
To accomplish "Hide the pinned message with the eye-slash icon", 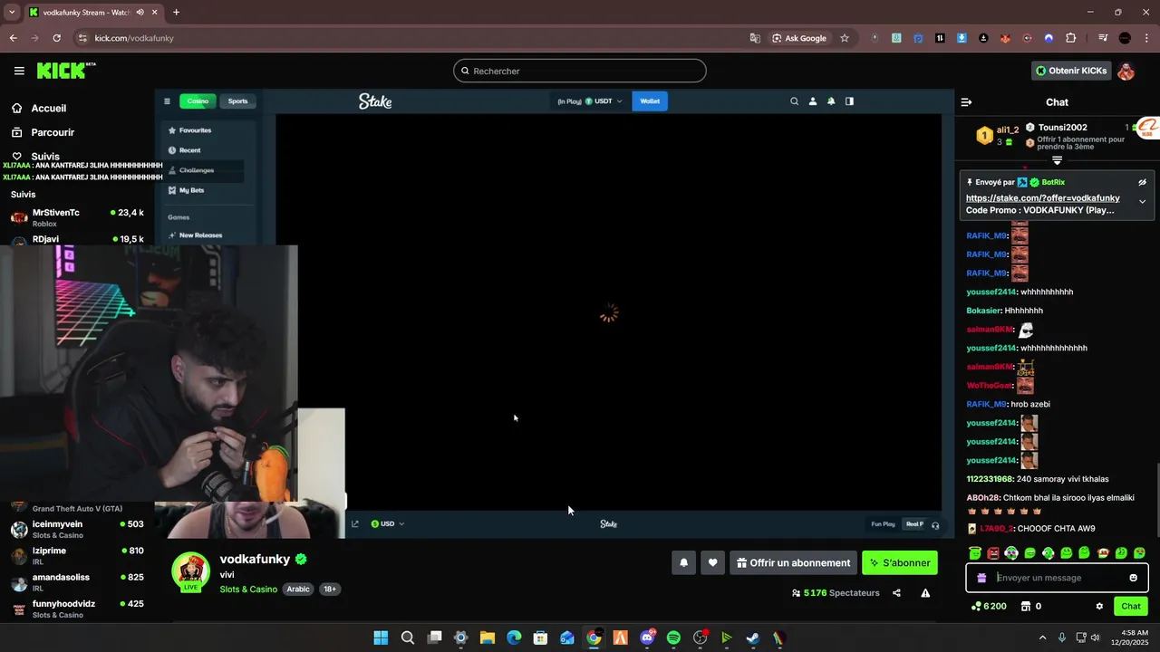I will pos(1142,182).
